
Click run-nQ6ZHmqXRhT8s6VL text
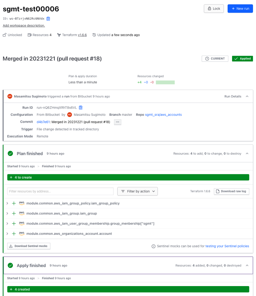pyautogui.click(x=57, y=107)
